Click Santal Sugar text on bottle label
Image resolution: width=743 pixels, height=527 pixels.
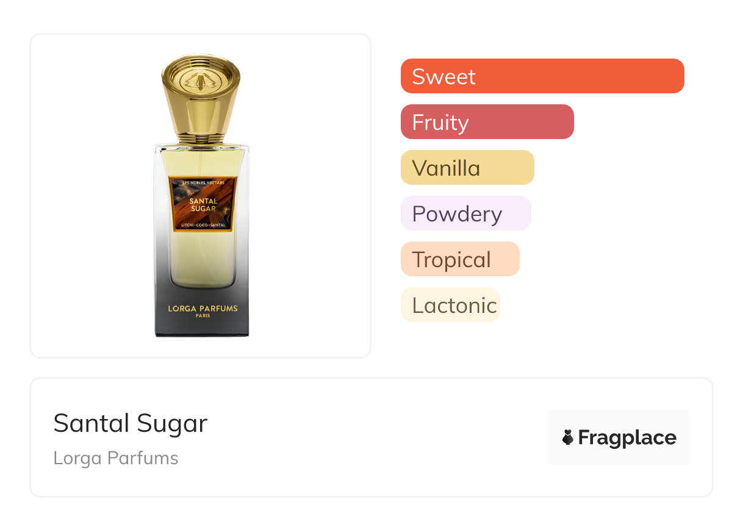pos(203,204)
